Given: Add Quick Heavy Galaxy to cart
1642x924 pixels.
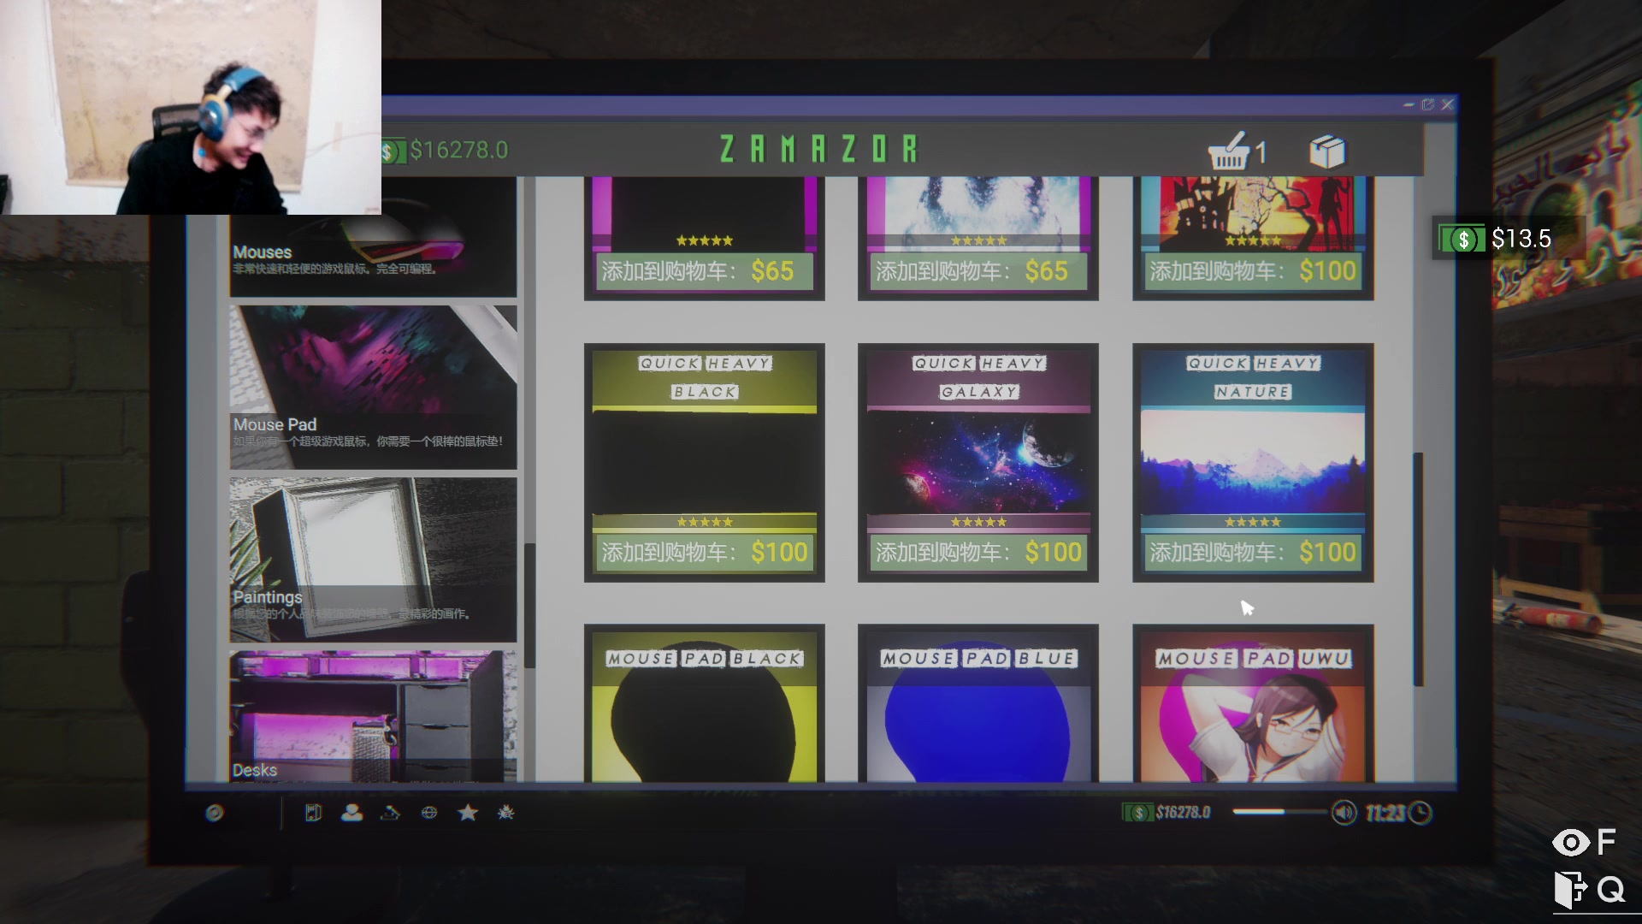Looking at the screenshot, I should pyautogui.click(x=978, y=552).
